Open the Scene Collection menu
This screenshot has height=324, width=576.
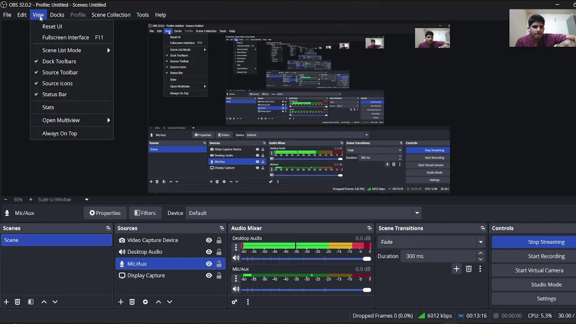click(x=111, y=15)
